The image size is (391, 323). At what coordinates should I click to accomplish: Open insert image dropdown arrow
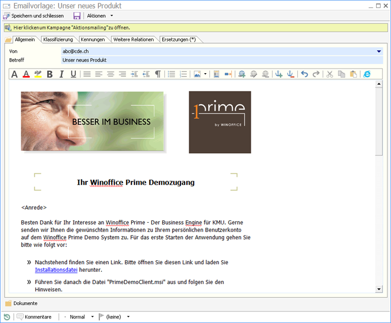(x=205, y=74)
